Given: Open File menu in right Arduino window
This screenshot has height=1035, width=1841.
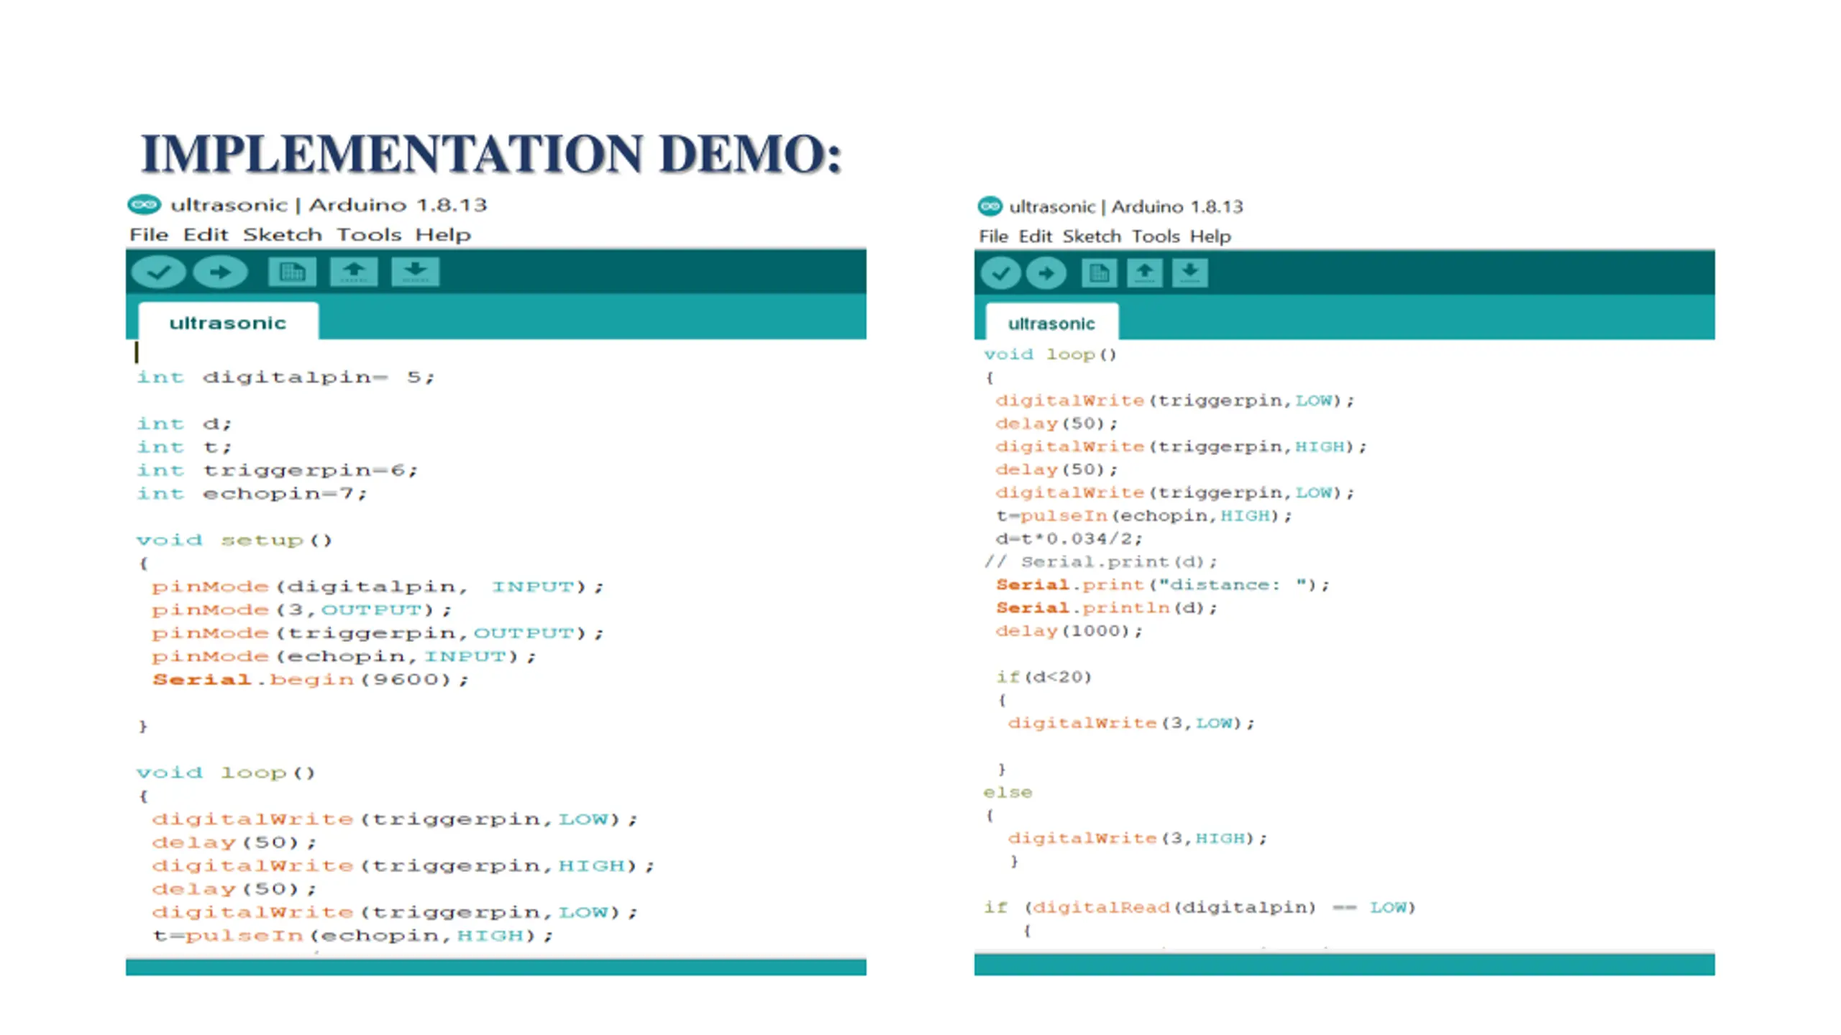Looking at the screenshot, I should pyautogui.click(x=993, y=236).
